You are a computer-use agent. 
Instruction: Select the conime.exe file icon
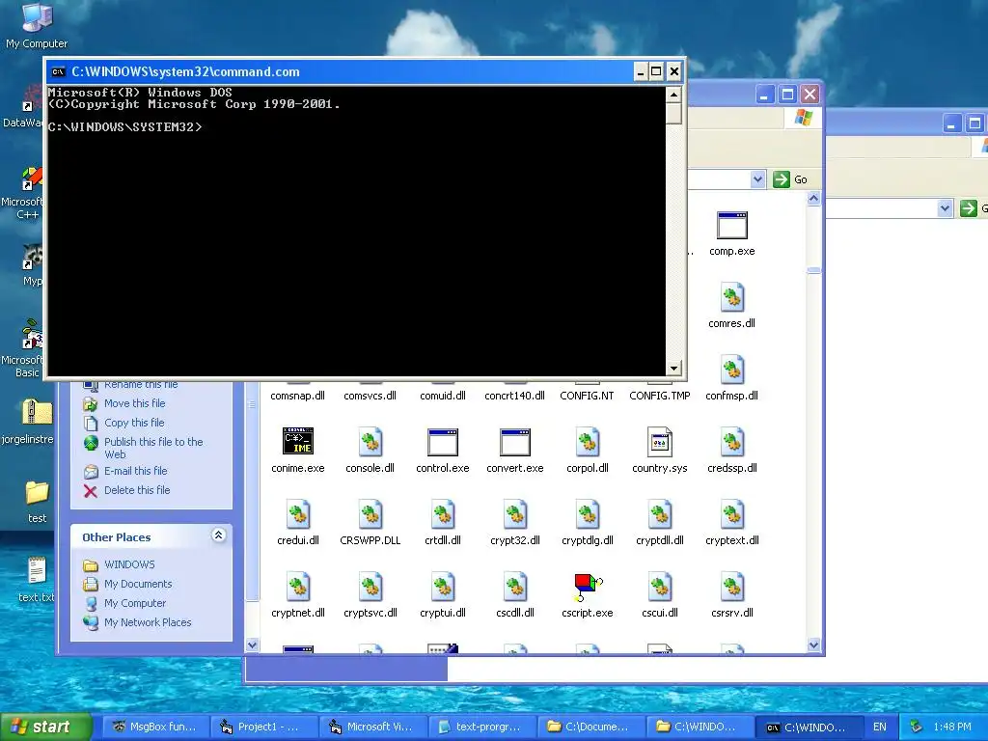pyautogui.click(x=298, y=441)
